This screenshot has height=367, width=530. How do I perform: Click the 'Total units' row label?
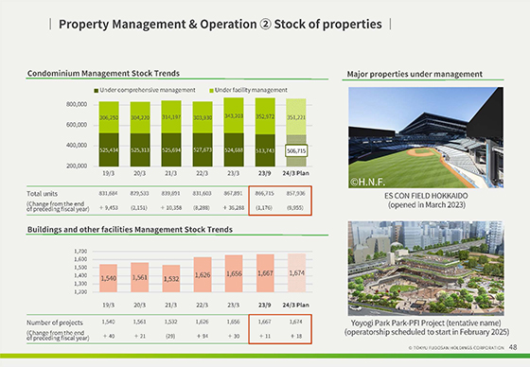43,194
